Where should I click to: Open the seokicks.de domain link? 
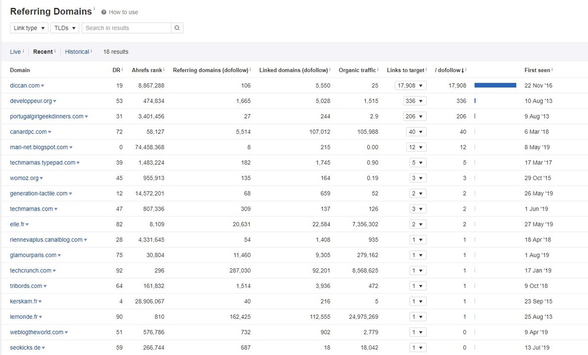25,348
